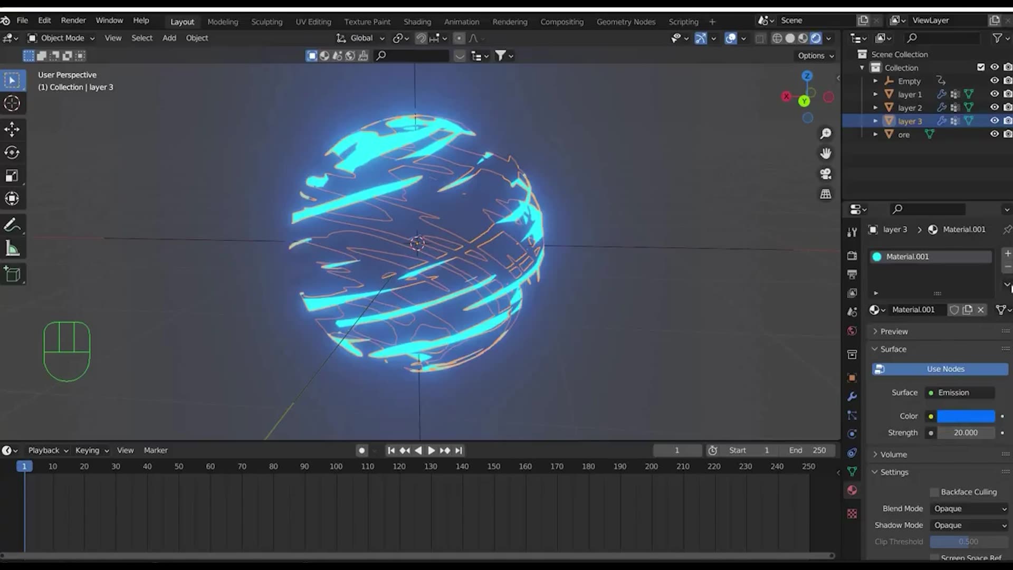Hide layer 2 in the outliner
1013x570 pixels.
(995, 107)
